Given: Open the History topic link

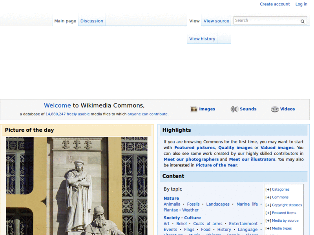Looking at the screenshot, I should tap(224, 230).
